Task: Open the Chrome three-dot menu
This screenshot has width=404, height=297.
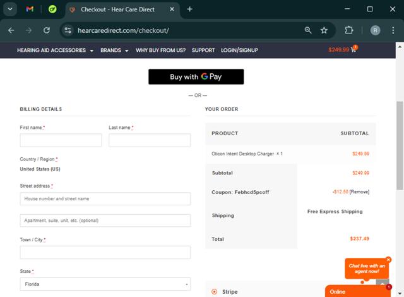Action: point(393,30)
